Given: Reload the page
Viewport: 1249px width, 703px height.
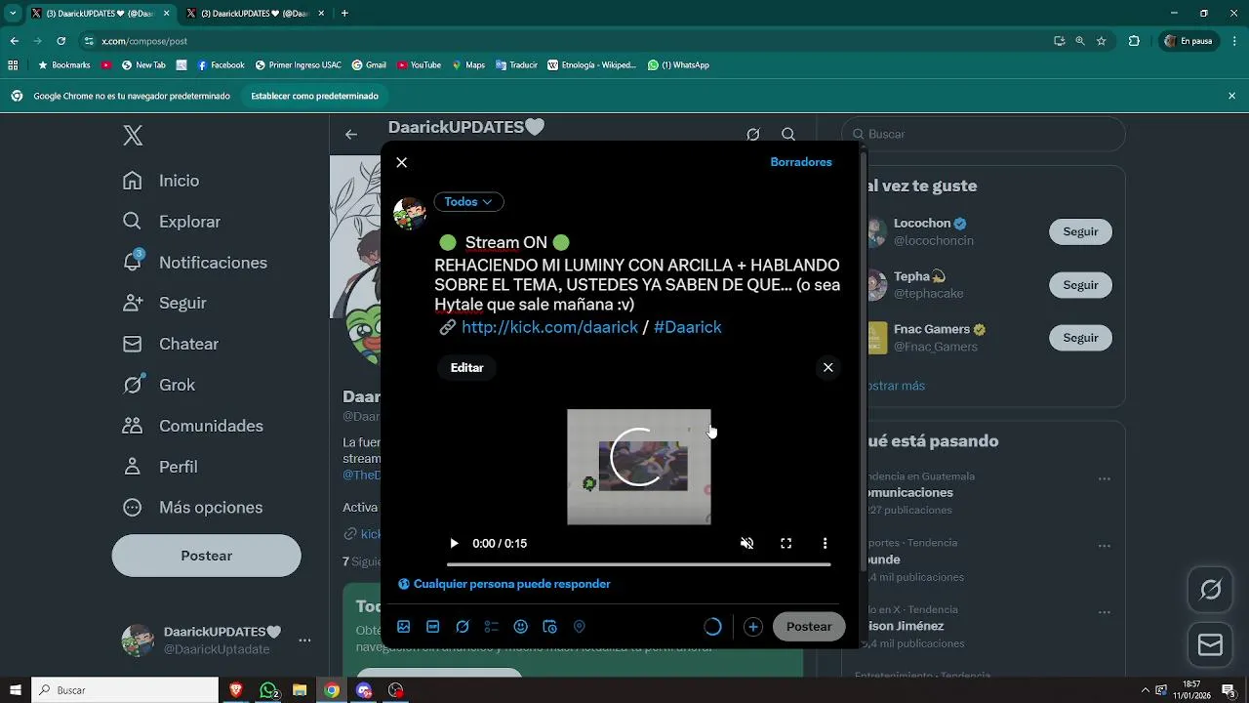Looking at the screenshot, I should coord(60,41).
